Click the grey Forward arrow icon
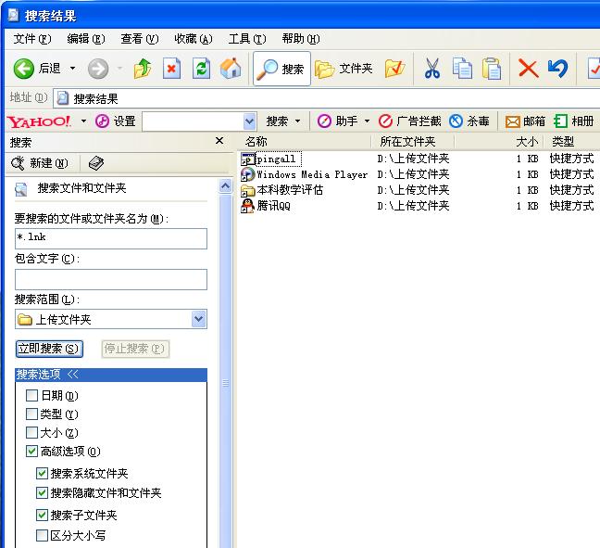Viewport: 600px width, 548px height. point(98,69)
